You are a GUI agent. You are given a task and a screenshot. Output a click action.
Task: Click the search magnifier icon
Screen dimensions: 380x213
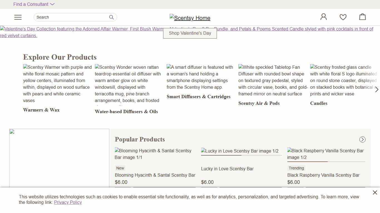(x=111, y=17)
